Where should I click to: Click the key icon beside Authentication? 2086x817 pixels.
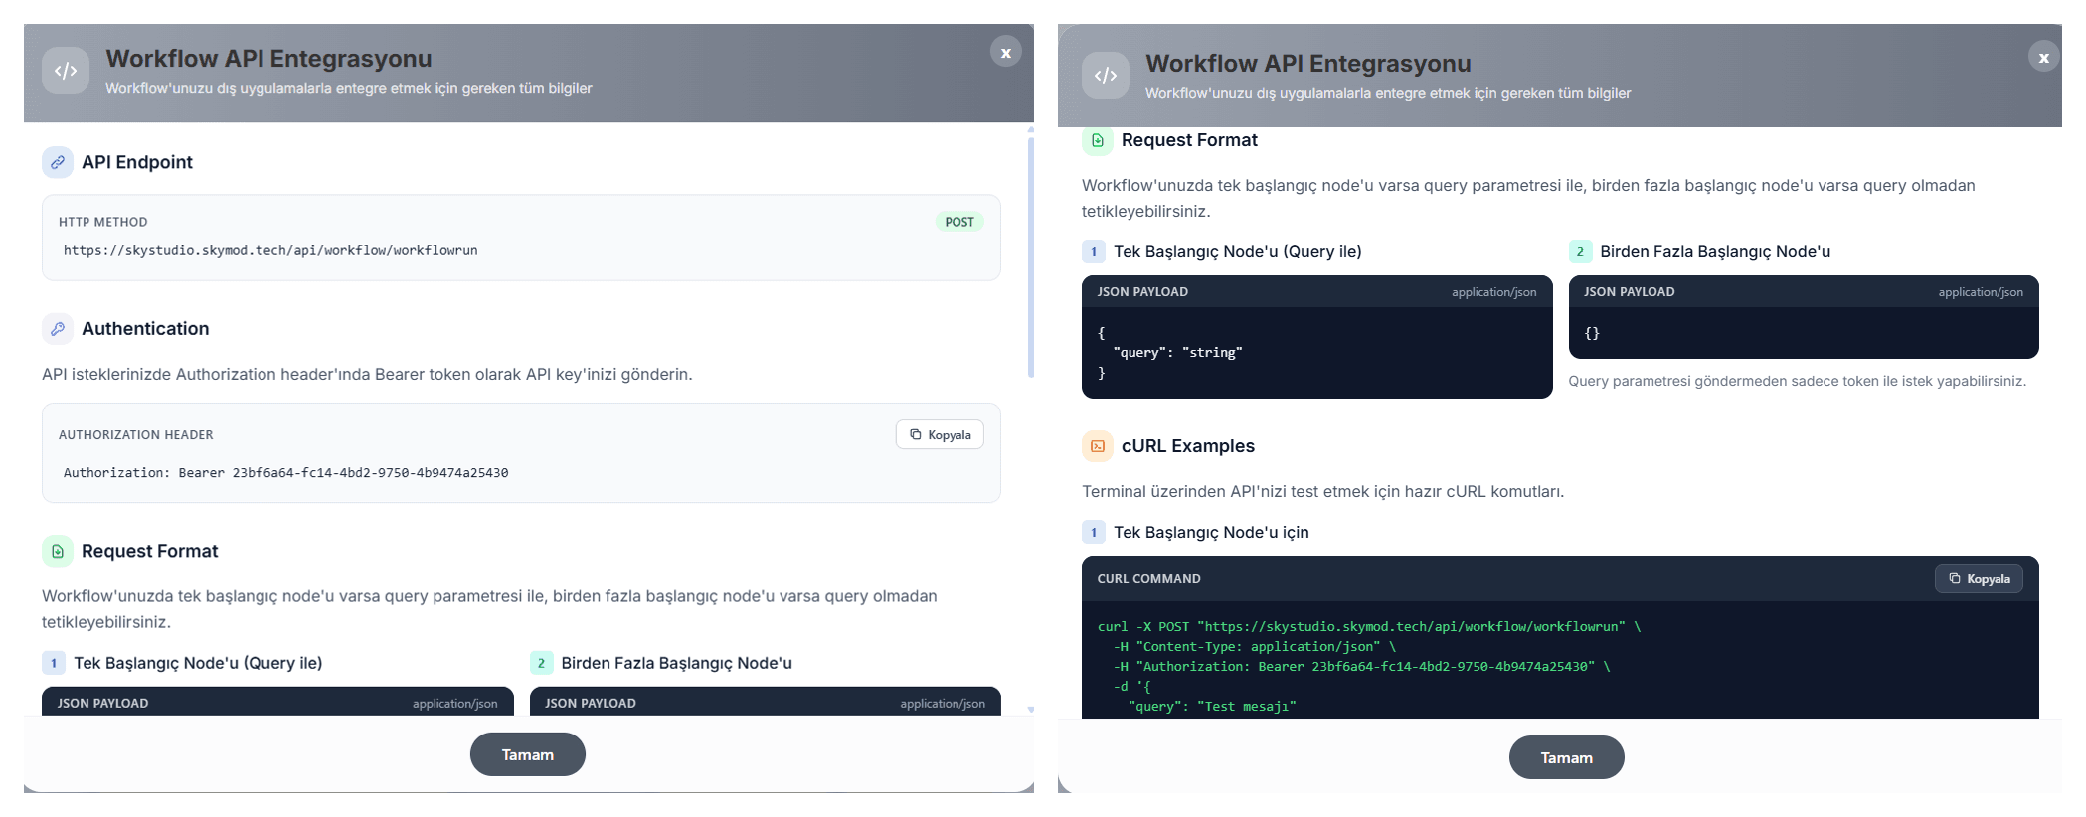tap(58, 329)
